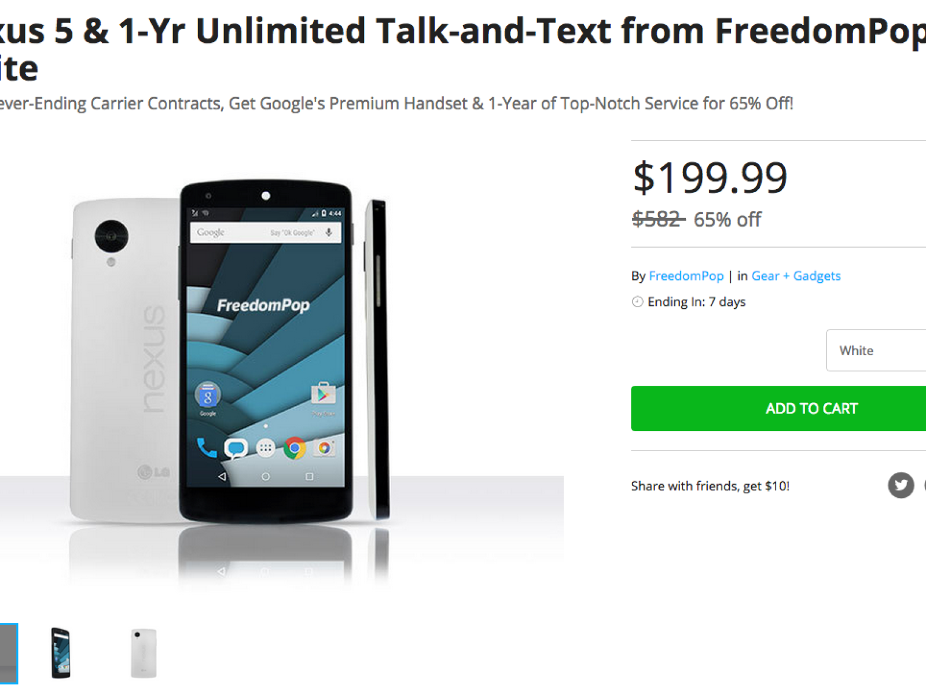Click the crossed-out $582 original price
Image resolution: width=926 pixels, height=694 pixels.
pyautogui.click(x=657, y=219)
